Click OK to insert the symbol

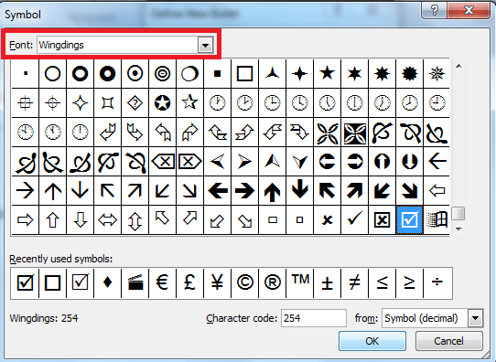pyautogui.click(x=372, y=341)
